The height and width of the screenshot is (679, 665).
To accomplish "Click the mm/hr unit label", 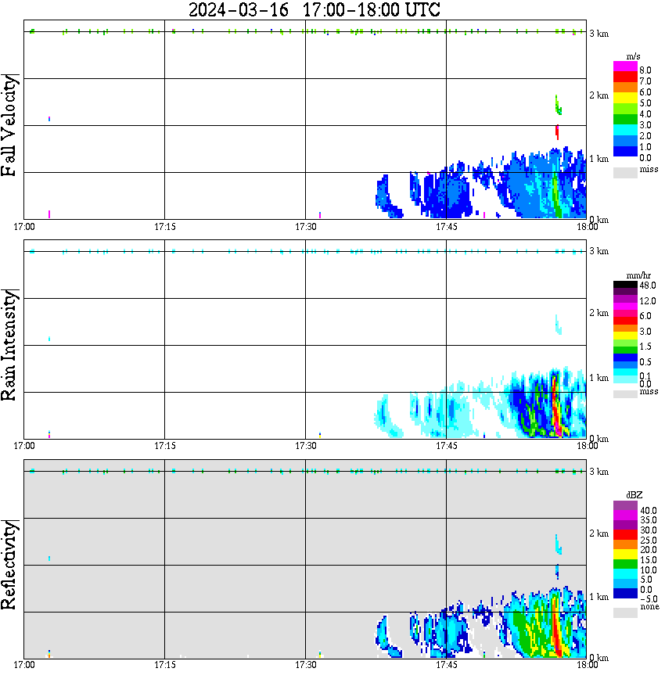I will pyautogui.click(x=638, y=276).
